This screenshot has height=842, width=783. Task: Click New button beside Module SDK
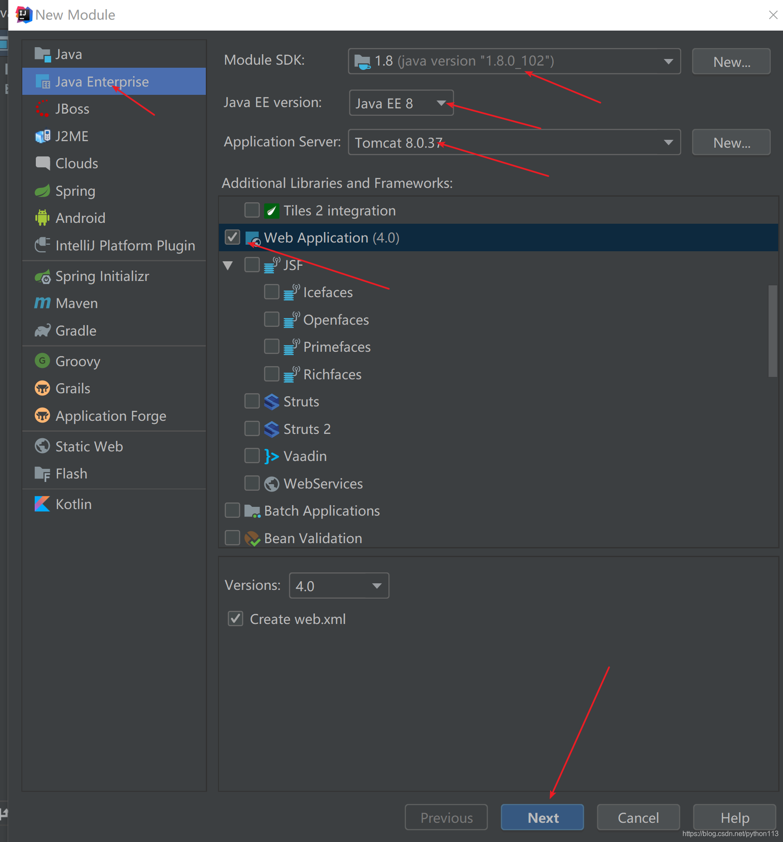coord(731,62)
